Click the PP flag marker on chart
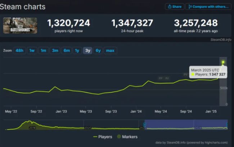Screen dimensions: 234x147 coord(161,78)
